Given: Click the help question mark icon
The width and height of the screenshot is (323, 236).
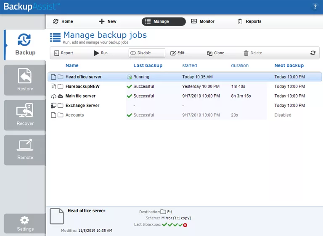Looking at the screenshot, I should [315, 7].
